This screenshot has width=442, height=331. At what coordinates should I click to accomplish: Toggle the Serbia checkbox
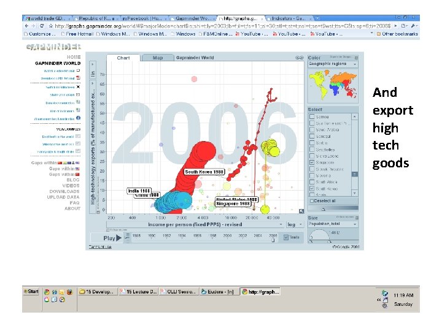click(312, 143)
